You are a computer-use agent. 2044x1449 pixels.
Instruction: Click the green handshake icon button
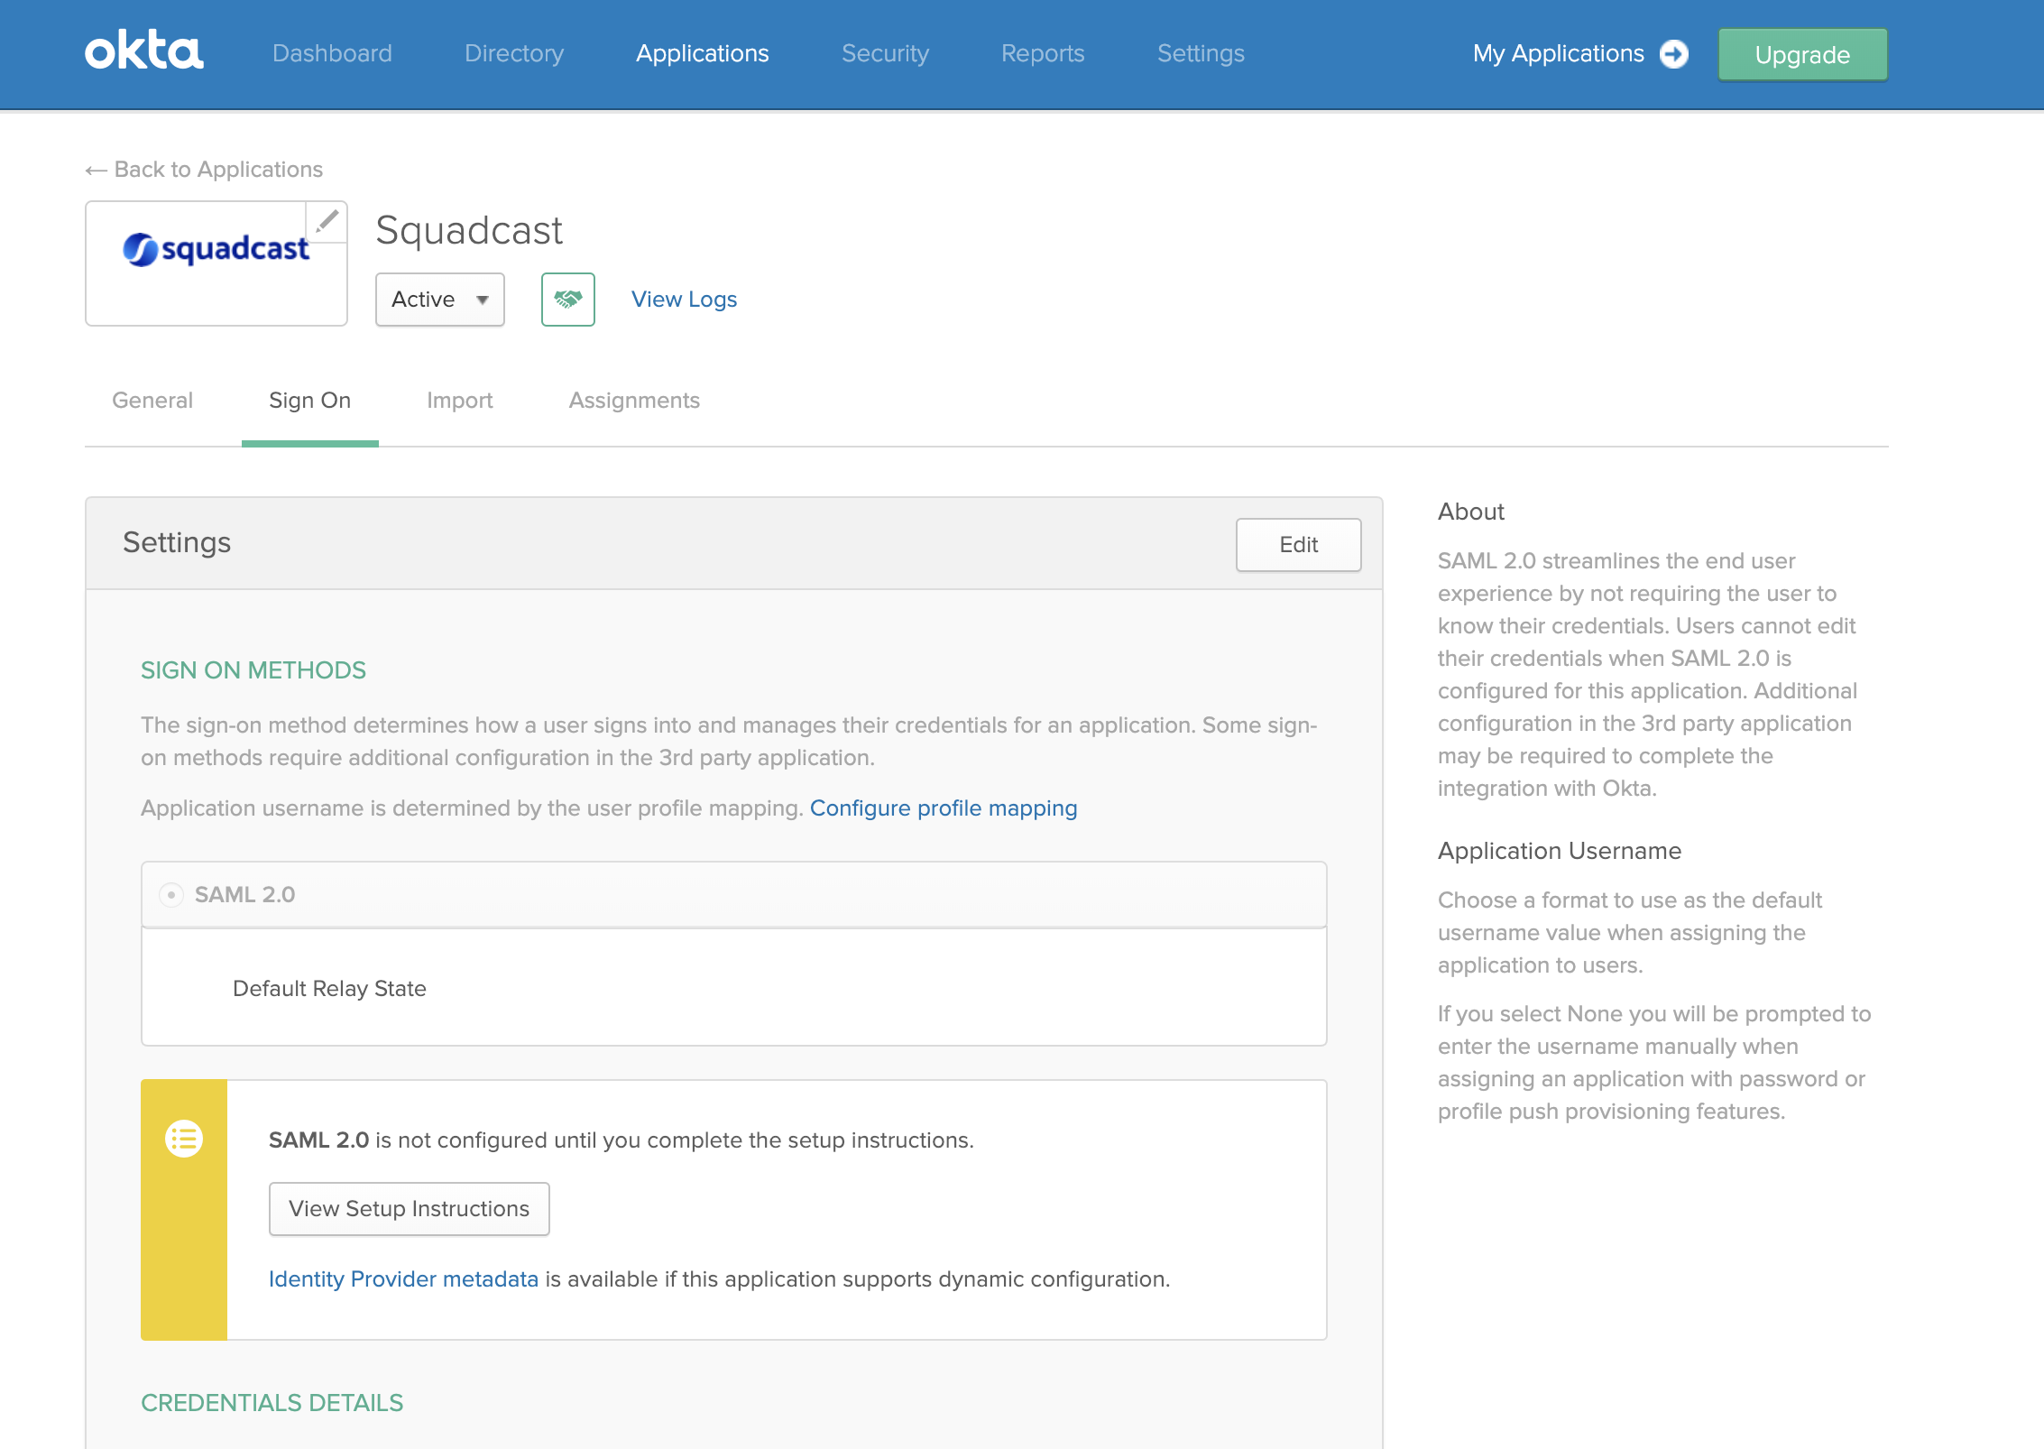click(x=567, y=300)
